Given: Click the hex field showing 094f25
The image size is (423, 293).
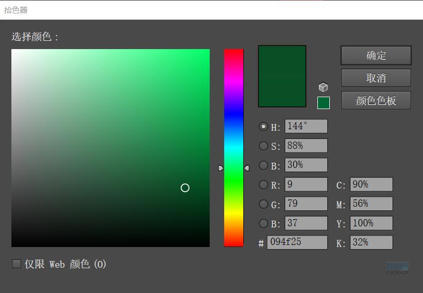Looking at the screenshot, I should (x=297, y=242).
